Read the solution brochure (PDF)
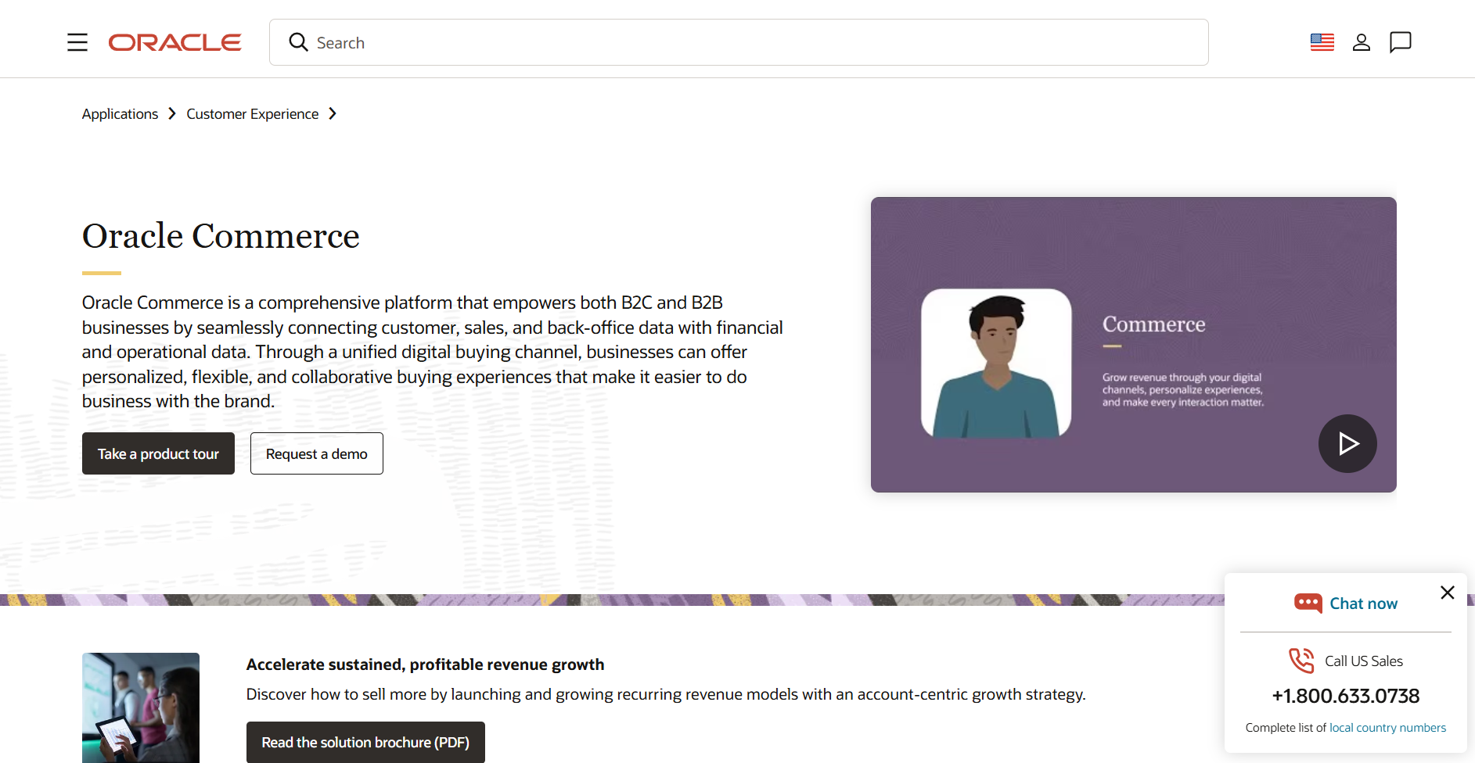Screen dimensions: 1475x763 tap(365, 743)
